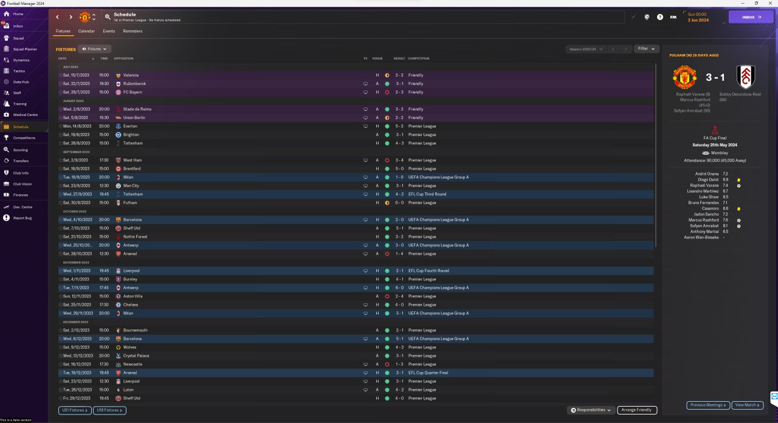
Task: Switch to the Fixtures tab
Action: tap(63, 31)
